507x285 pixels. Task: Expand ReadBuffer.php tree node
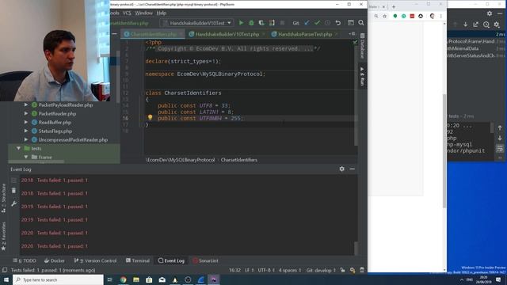[x=26, y=122]
